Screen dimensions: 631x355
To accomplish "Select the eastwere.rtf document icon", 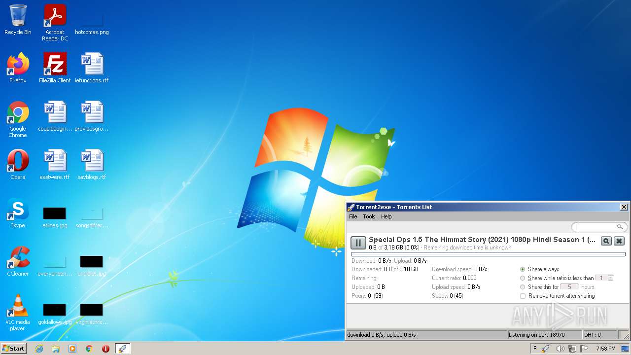I will click(55, 165).
